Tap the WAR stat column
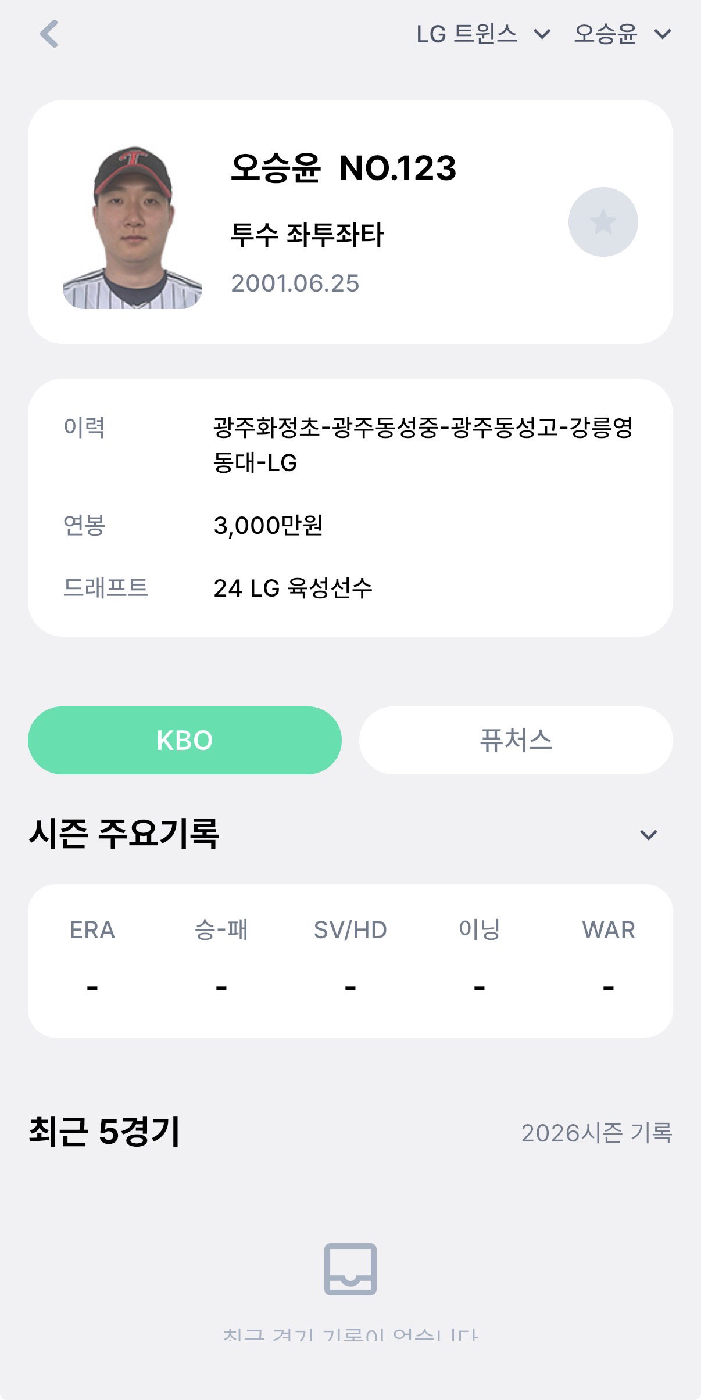 (609, 959)
